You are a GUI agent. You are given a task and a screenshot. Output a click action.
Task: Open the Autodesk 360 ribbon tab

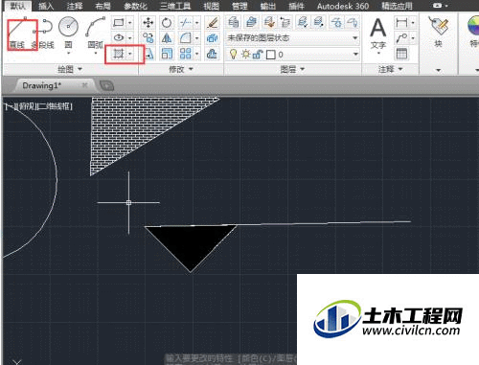(343, 6)
